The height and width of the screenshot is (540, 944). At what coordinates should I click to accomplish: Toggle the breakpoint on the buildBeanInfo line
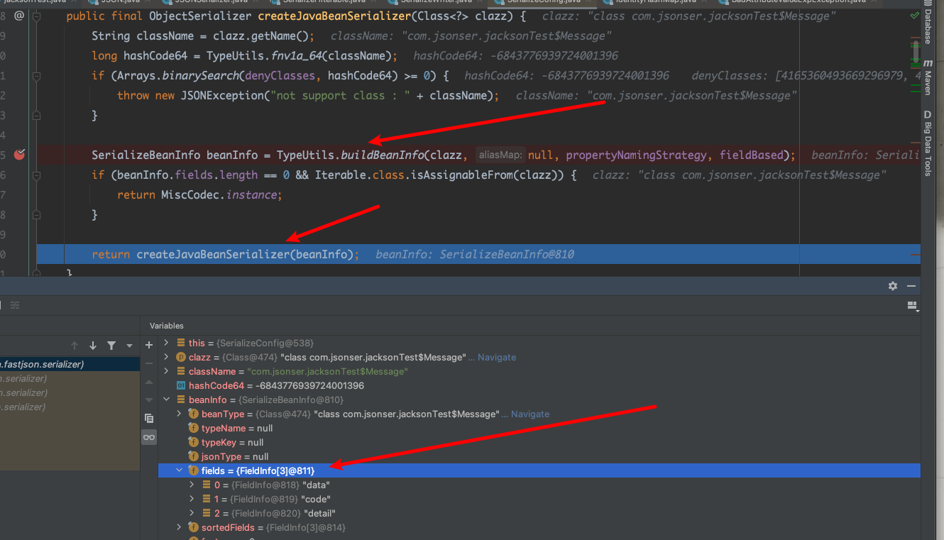click(19, 155)
